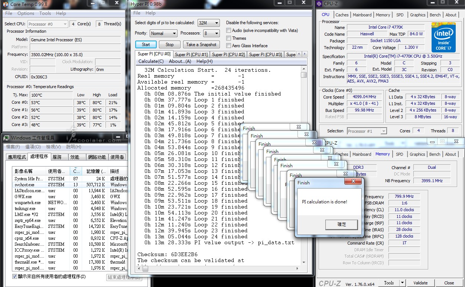Switch to Super PI [CPU #1] tab
Viewport: 465px width, 287px height.
191,55
